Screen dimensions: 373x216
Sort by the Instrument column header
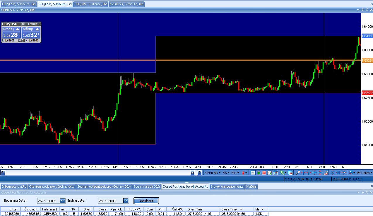pyautogui.click(x=50, y=209)
